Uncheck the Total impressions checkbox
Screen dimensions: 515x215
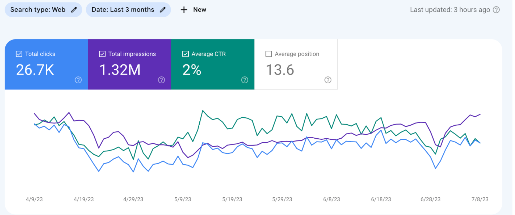pyautogui.click(x=102, y=54)
